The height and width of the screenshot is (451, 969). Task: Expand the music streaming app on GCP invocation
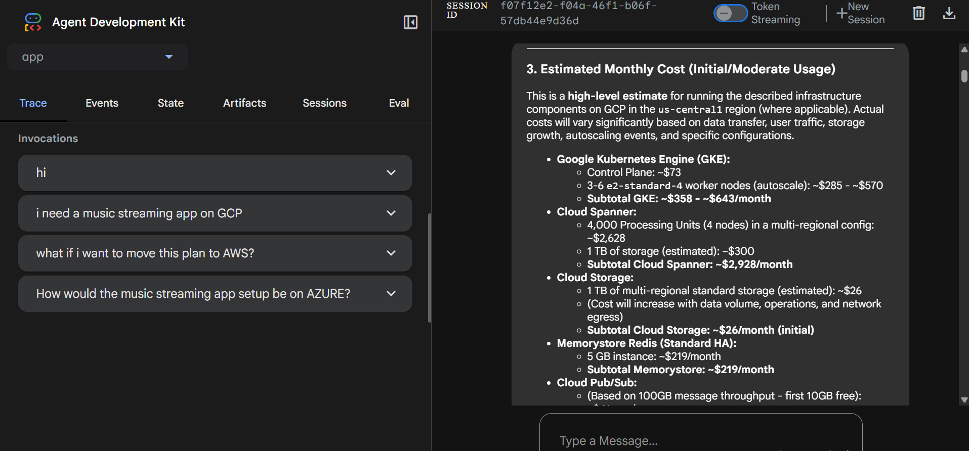tap(391, 213)
